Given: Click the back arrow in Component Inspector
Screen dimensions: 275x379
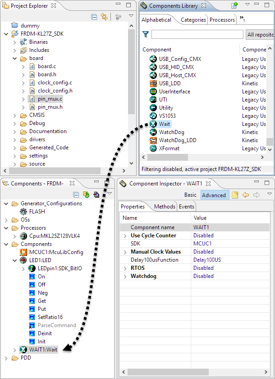Looking at the screenshot, I should point(246,195).
